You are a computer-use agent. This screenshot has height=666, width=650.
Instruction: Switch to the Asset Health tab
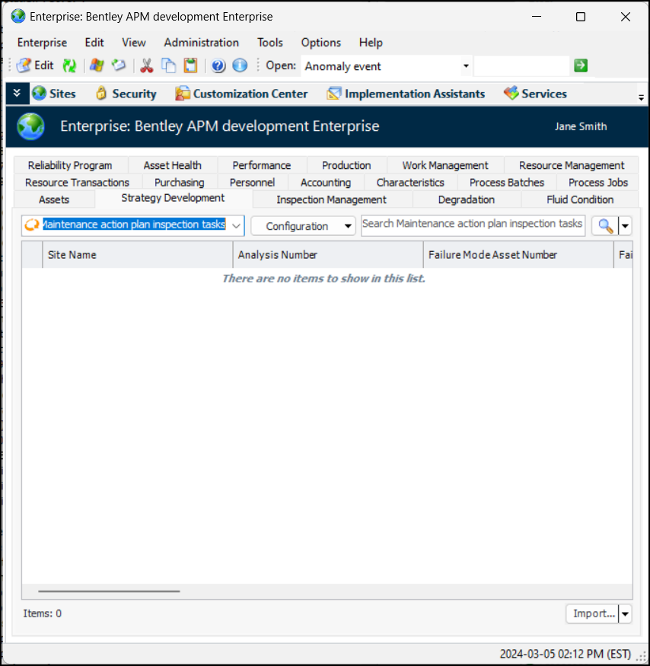tap(173, 165)
